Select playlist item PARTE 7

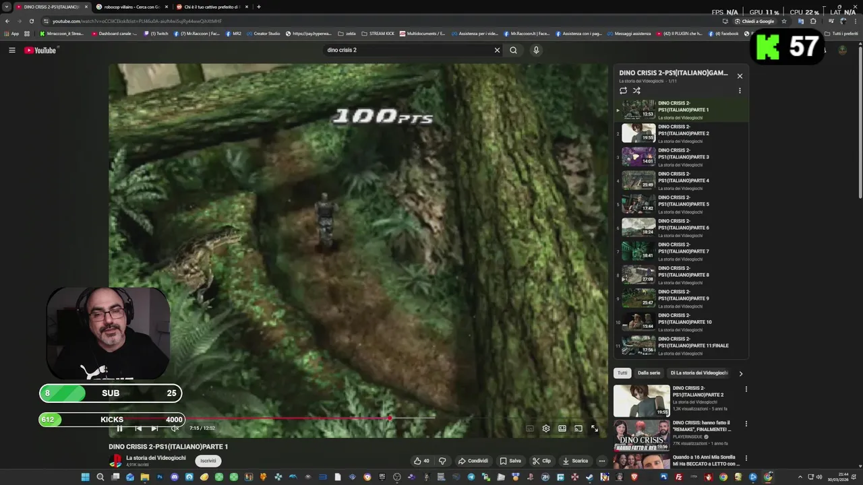[681, 251]
